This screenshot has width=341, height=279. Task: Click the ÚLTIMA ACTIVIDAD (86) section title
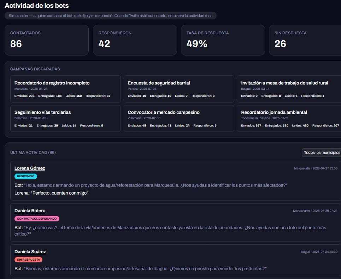[x=33, y=153]
